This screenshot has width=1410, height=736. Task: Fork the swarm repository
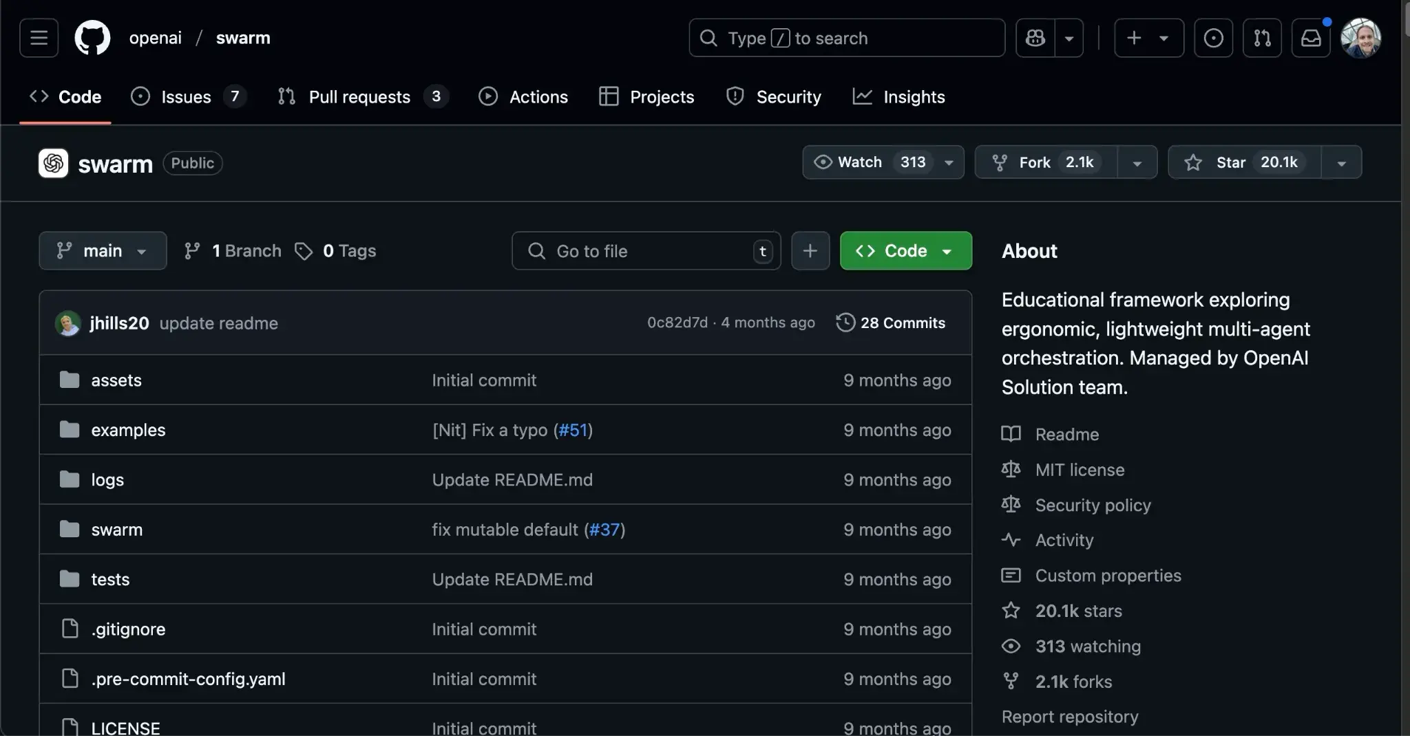(x=1046, y=162)
